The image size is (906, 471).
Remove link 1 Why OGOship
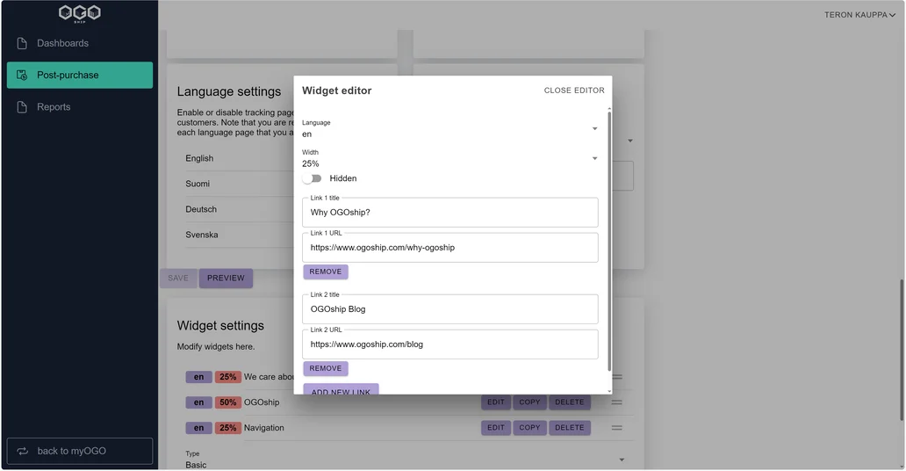click(326, 272)
